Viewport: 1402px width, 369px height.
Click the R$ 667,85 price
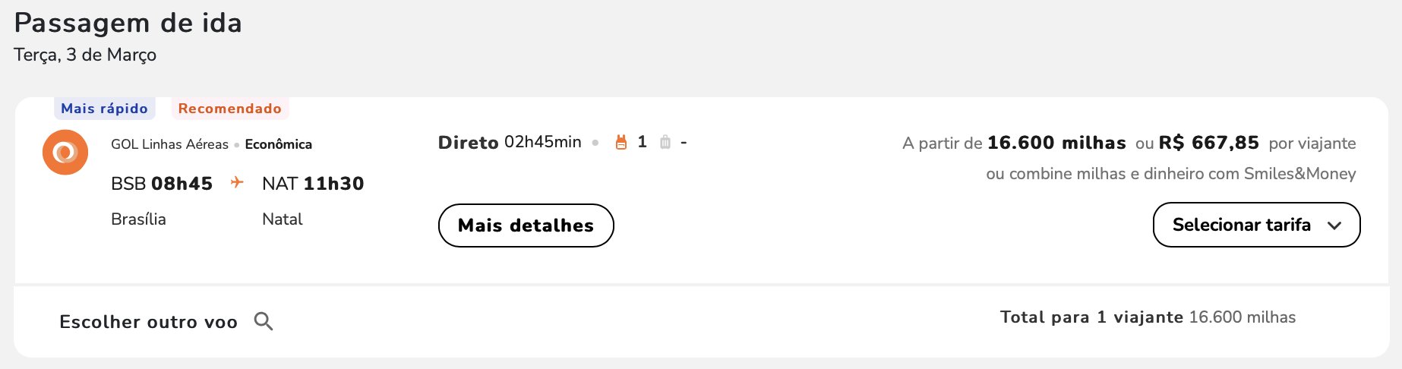tap(1208, 143)
